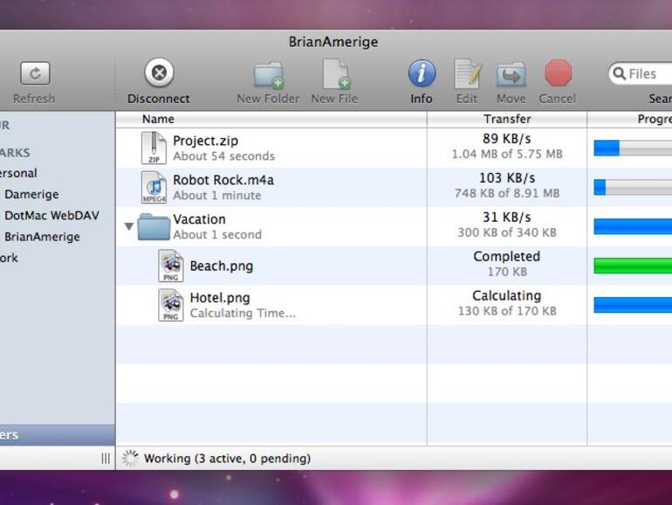The height and width of the screenshot is (505, 672).
Task: Click the Project.zip progress bar
Action: (633, 148)
